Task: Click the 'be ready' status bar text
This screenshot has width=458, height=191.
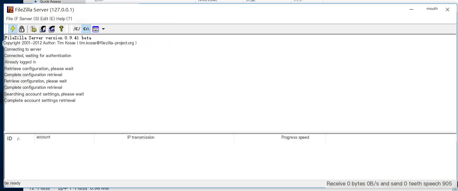Action: (12, 183)
